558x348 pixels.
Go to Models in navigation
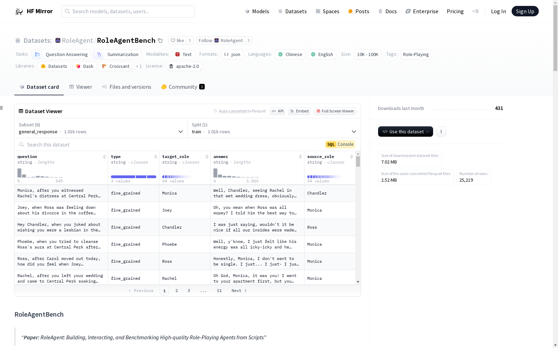[x=257, y=11]
